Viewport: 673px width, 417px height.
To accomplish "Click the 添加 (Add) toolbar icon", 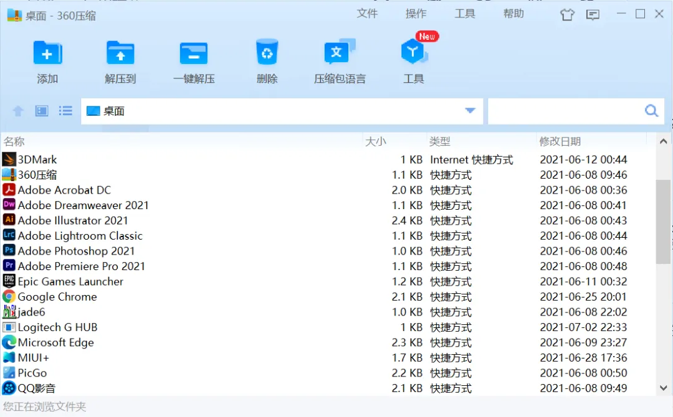I will pyautogui.click(x=47, y=53).
